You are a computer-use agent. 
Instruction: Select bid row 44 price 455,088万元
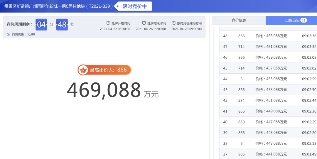[x=268, y=79]
